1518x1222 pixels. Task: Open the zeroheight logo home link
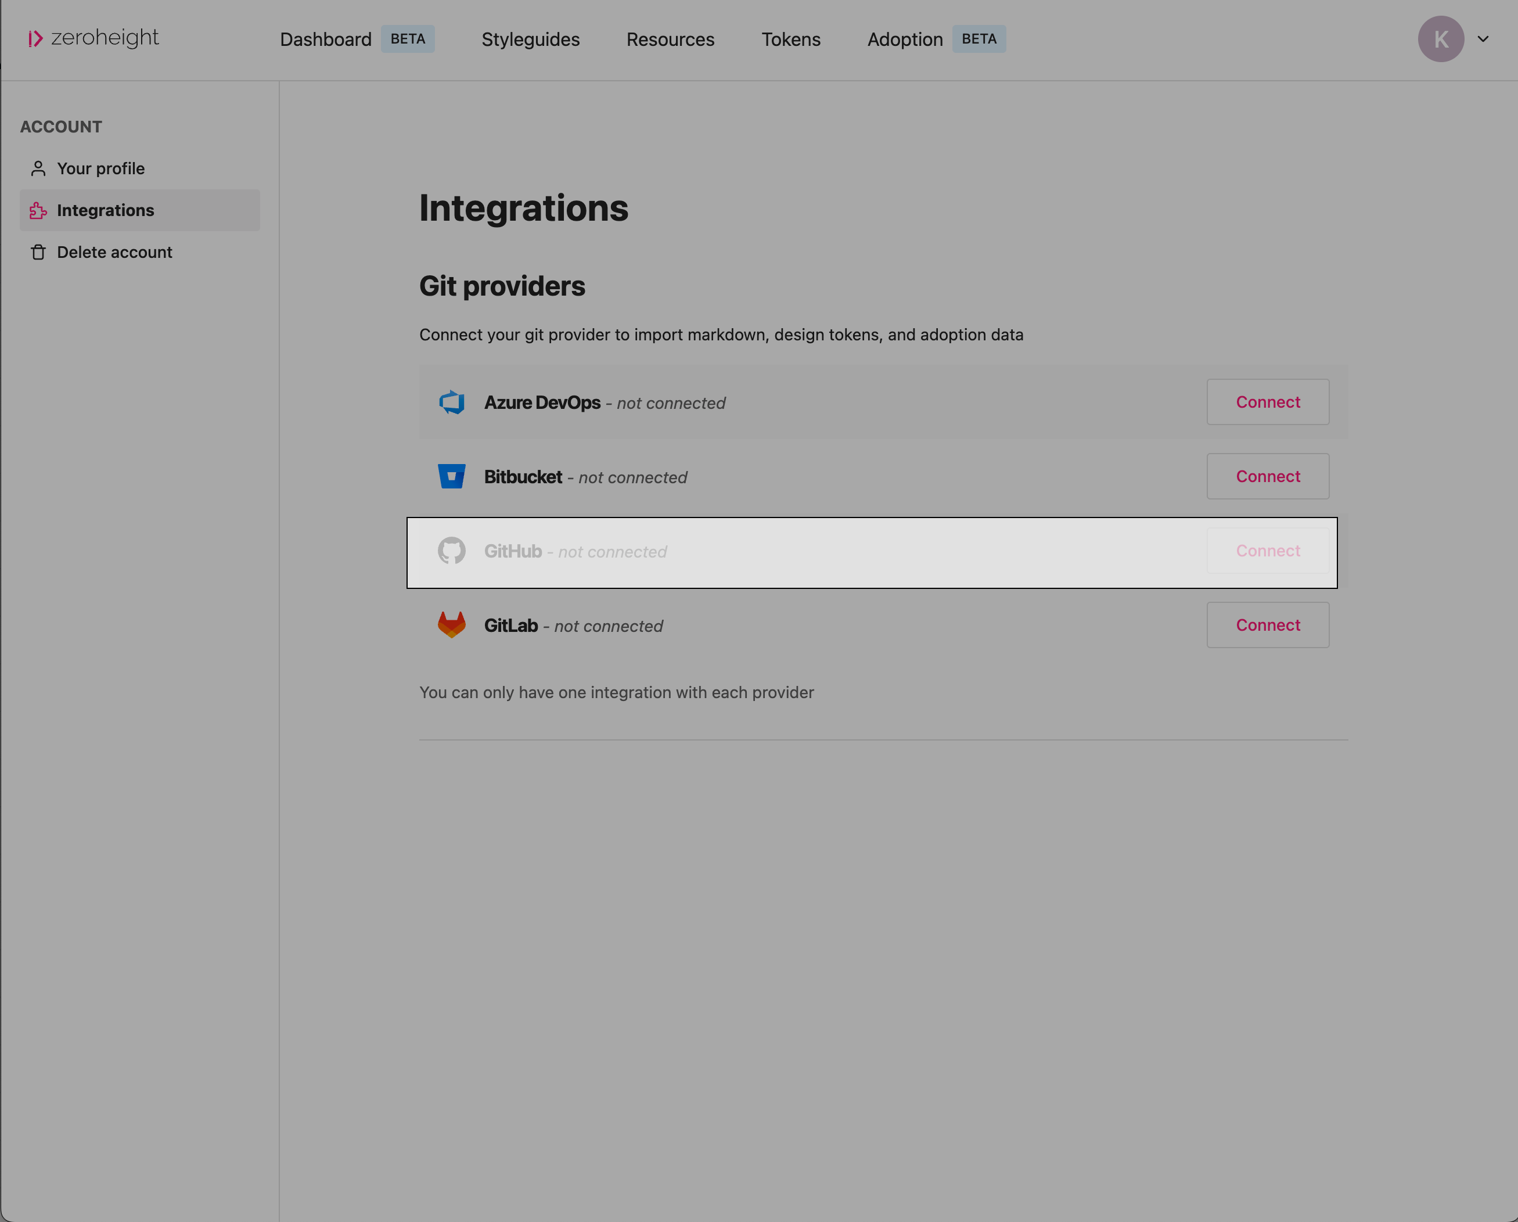93,38
